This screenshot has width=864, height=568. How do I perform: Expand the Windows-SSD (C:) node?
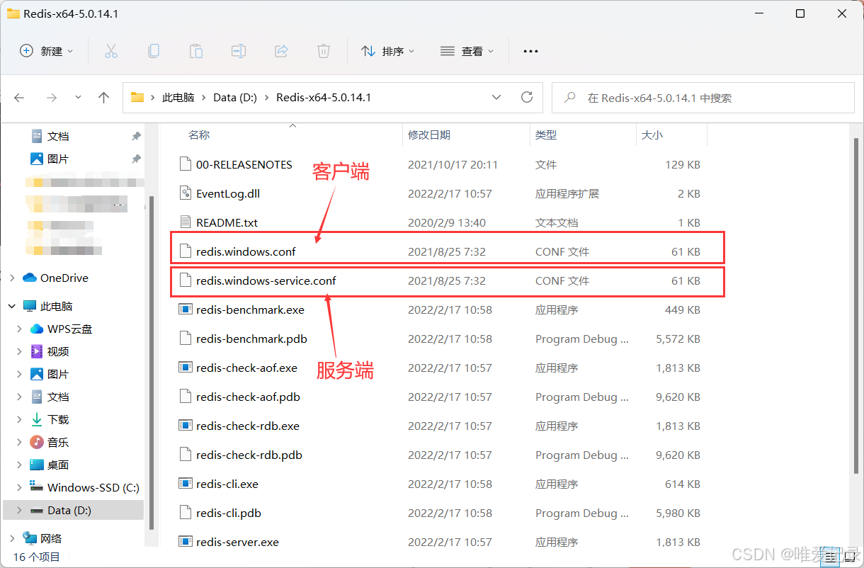tap(19, 487)
